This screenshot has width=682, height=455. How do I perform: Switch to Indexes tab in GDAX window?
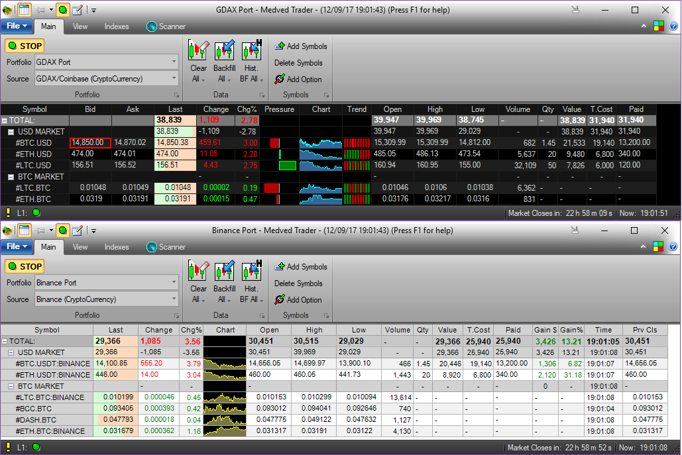click(x=117, y=26)
